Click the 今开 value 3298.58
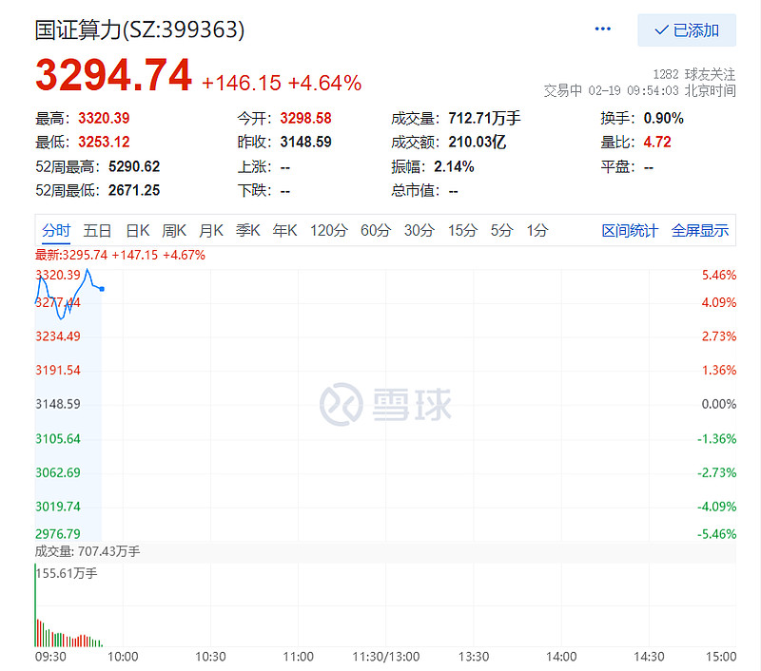761x671 pixels. 305,118
